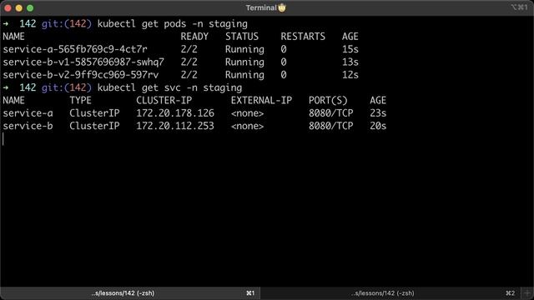Viewport: 534px width, 300px height.
Task: Click the STATUS column header
Action: [242, 37]
